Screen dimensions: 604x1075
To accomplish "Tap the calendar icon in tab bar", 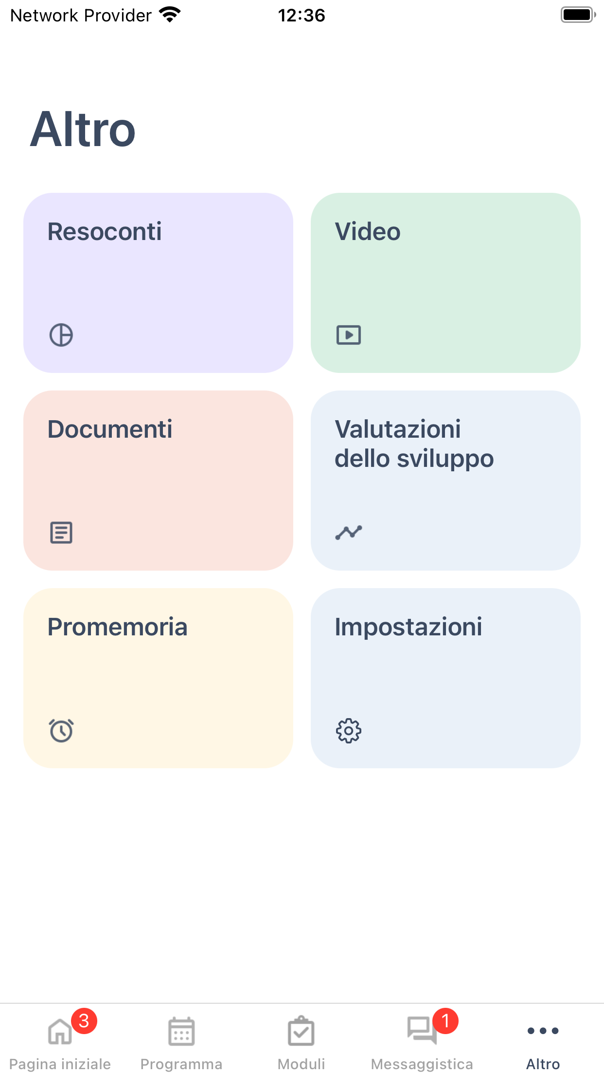I will [181, 1031].
